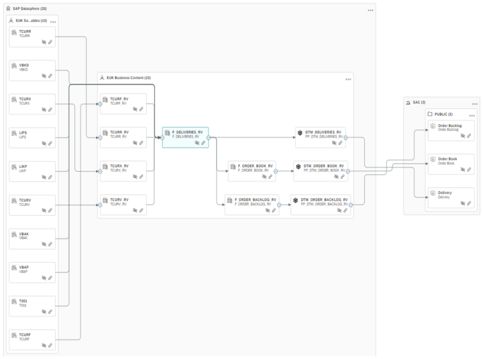
Task: Click the link icon on DTM_ORDER_BOOK_RV node
Action: 342,177
